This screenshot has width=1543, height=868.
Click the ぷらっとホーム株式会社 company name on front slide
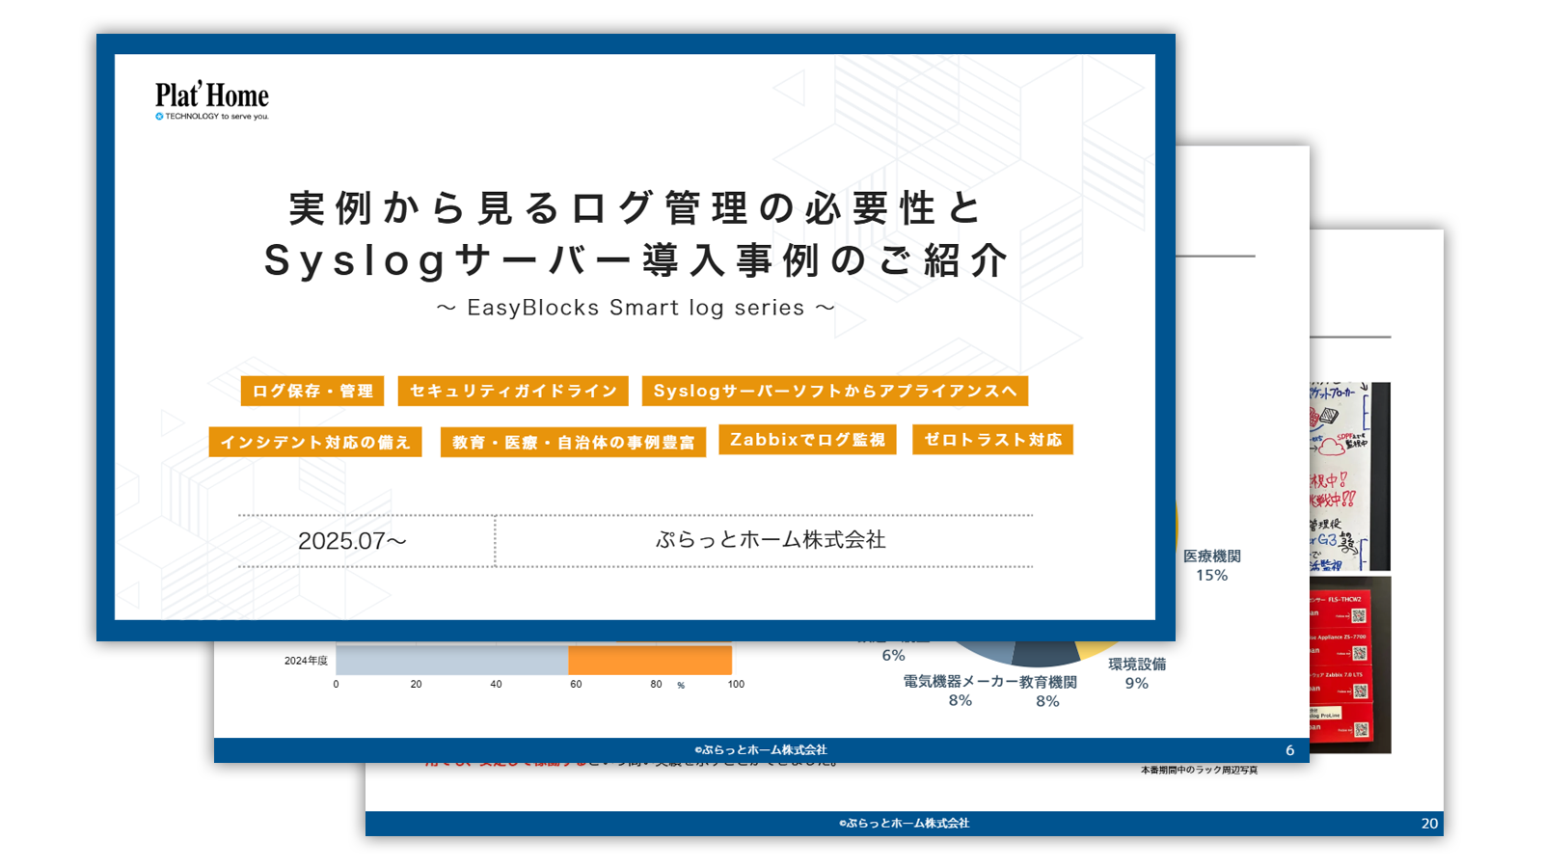coord(771,540)
